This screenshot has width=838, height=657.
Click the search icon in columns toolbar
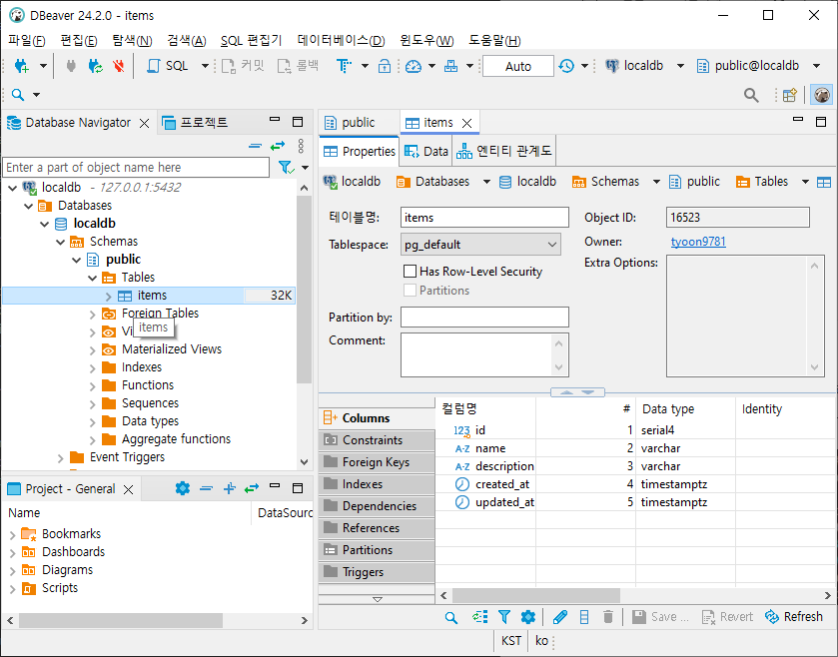pos(451,617)
